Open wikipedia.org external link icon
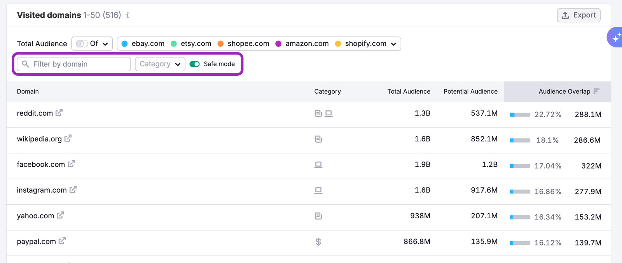622x263 pixels. (x=68, y=138)
